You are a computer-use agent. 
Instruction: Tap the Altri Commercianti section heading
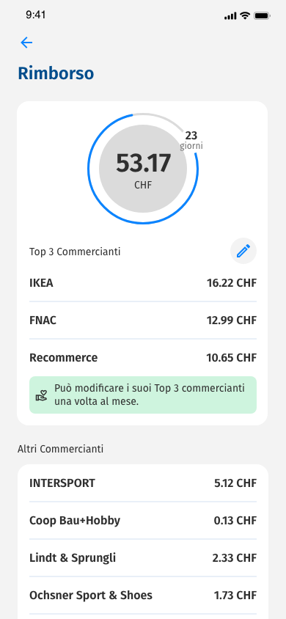pyautogui.click(x=60, y=449)
